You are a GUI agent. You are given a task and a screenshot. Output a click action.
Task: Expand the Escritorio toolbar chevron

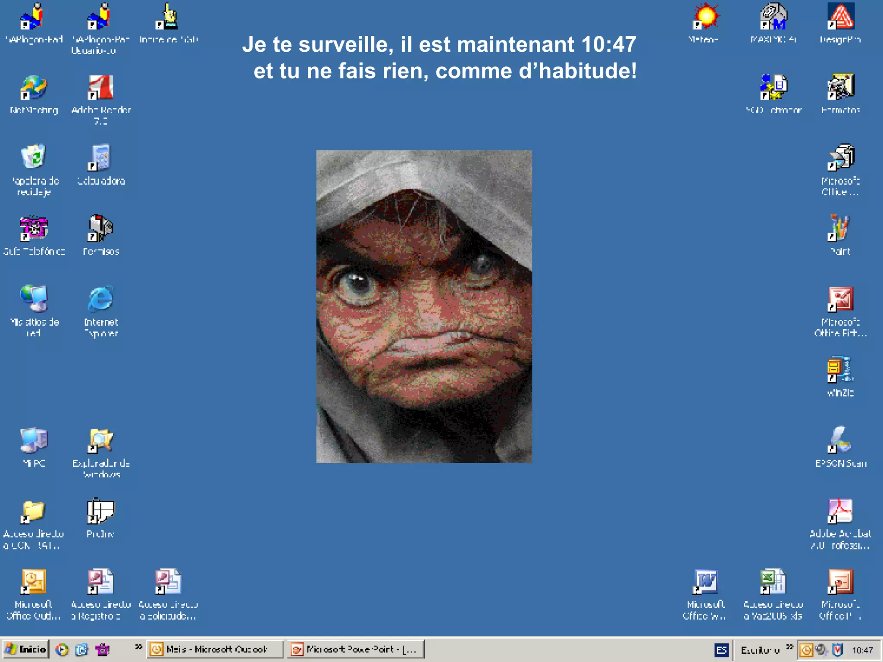(x=789, y=647)
